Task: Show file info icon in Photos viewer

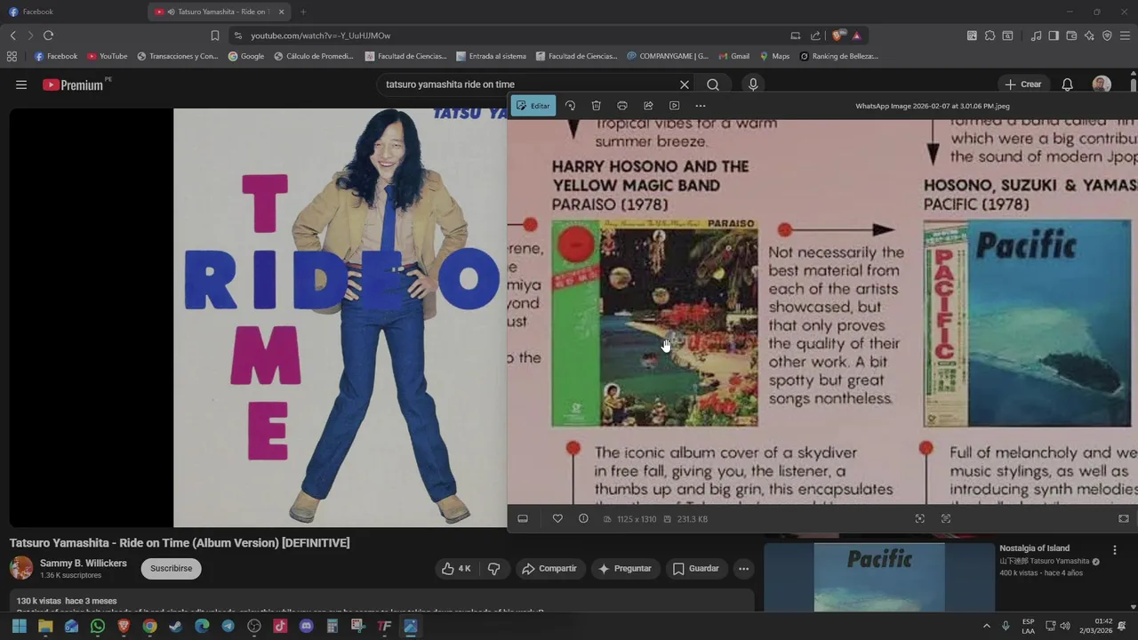Action: (583, 519)
